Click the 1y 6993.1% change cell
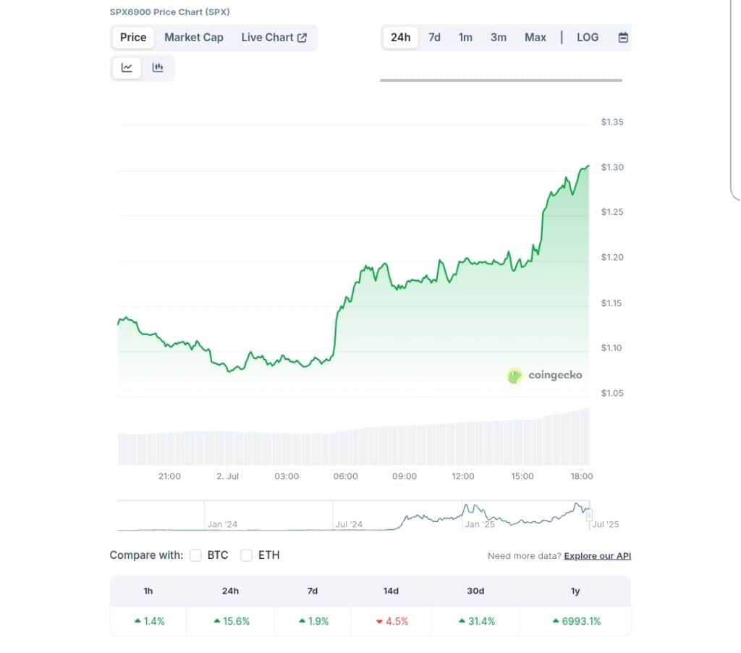Image resolution: width=741 pixels, height=653 pixels. pos(575,621)
